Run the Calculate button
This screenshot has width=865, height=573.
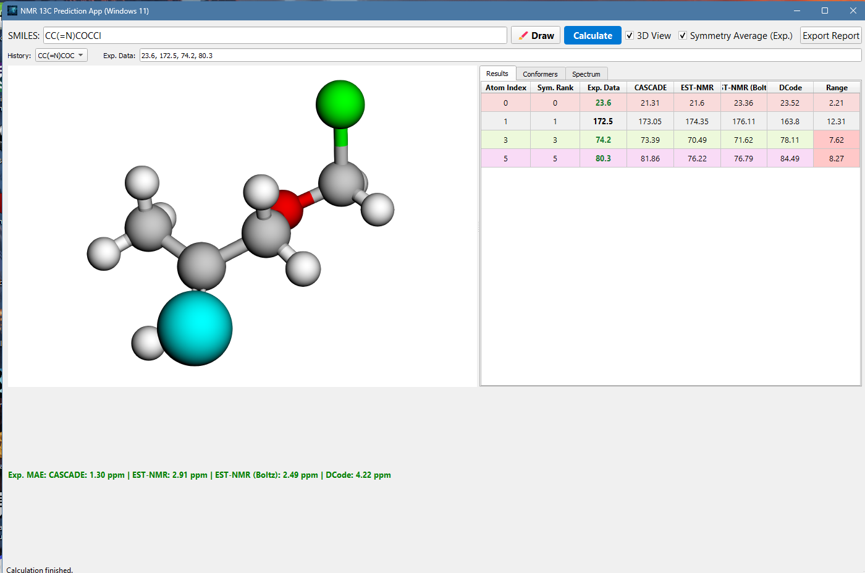(x=593, y=35)
